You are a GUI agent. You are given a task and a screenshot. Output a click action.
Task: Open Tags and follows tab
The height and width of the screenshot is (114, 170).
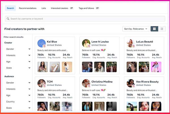pos(89,8)
